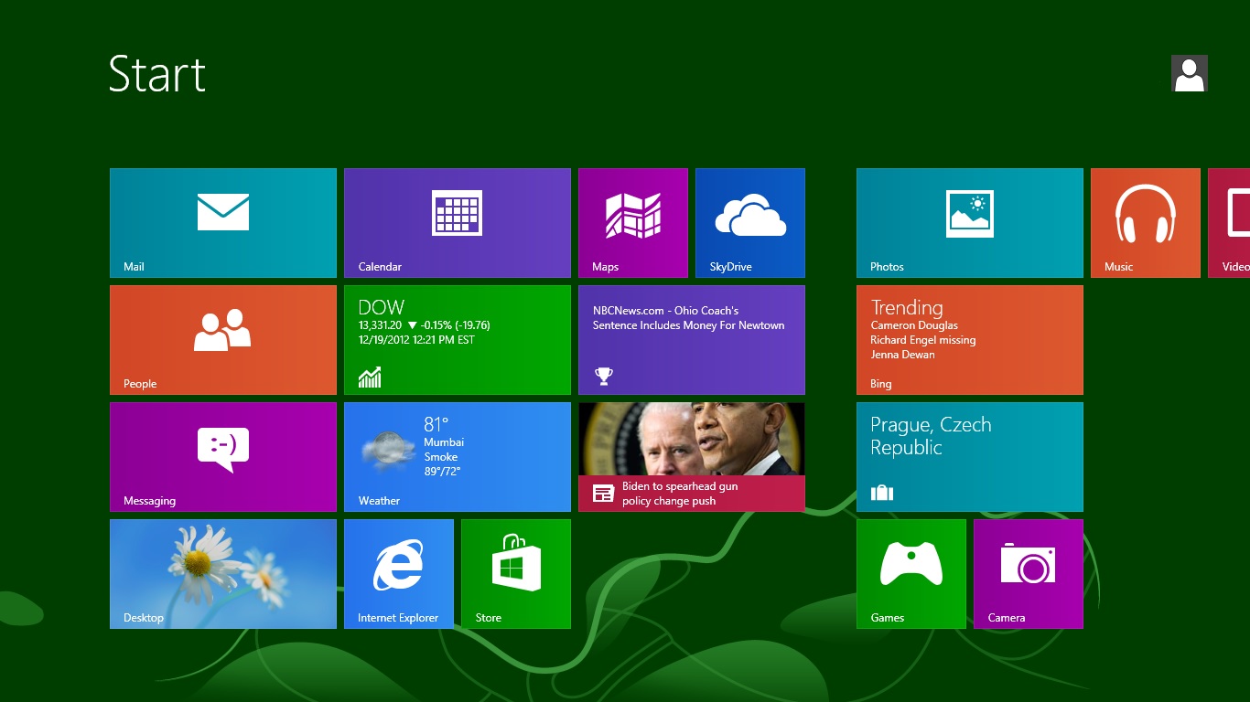
Task: Launch the Calendar app
Action: tap(457, 222)
